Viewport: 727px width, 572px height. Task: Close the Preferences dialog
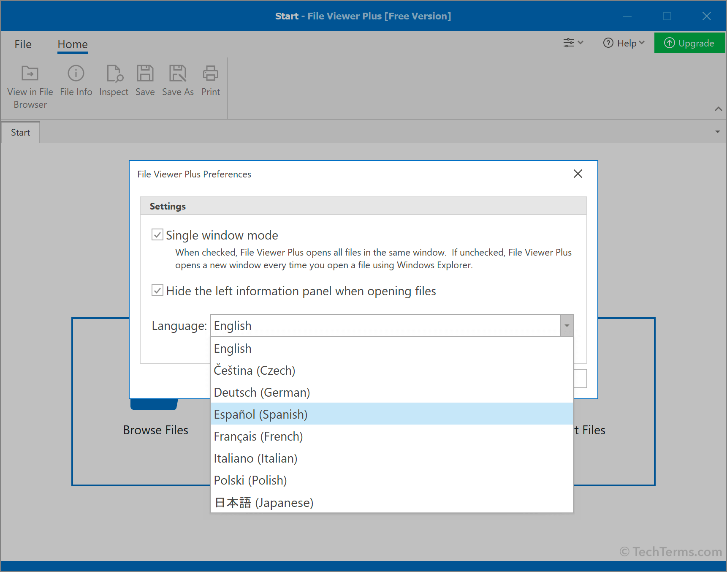click(x=578, y=174)
